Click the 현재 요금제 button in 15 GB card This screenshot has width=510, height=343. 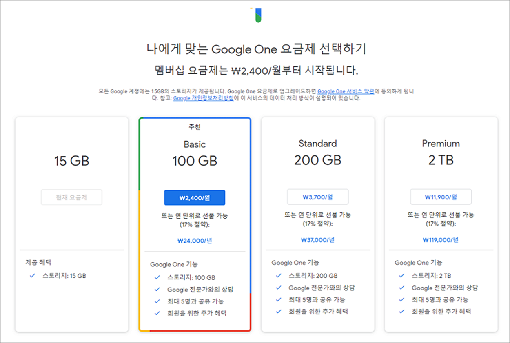coord(71,197)
